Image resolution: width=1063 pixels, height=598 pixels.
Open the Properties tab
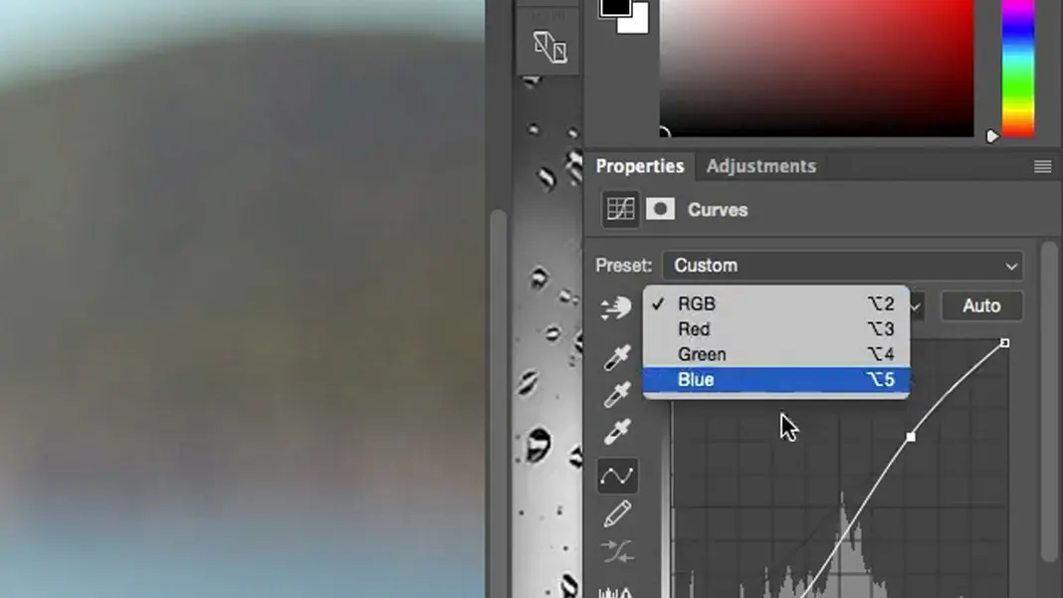point(639,166)
